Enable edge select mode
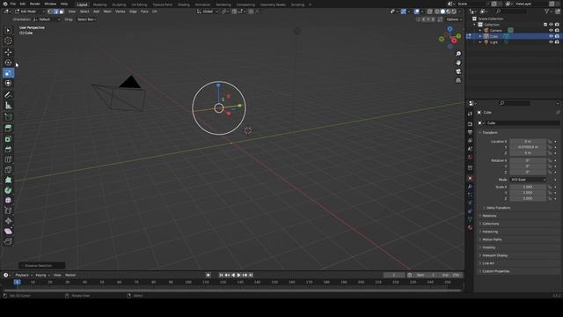The width and height of the screenshot is (563, 317). [x=55, y=11]
